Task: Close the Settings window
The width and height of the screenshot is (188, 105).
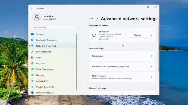Action: (x=155, y=7)
